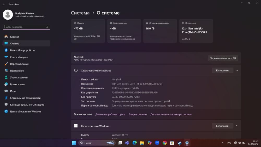Open the network tray icon
Viewport: 261px width, 147px height.
click(235, 143)
